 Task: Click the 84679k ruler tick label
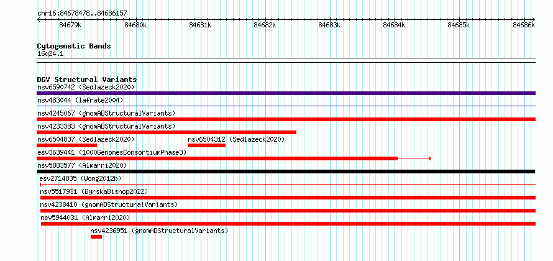(x=71, y=25)
